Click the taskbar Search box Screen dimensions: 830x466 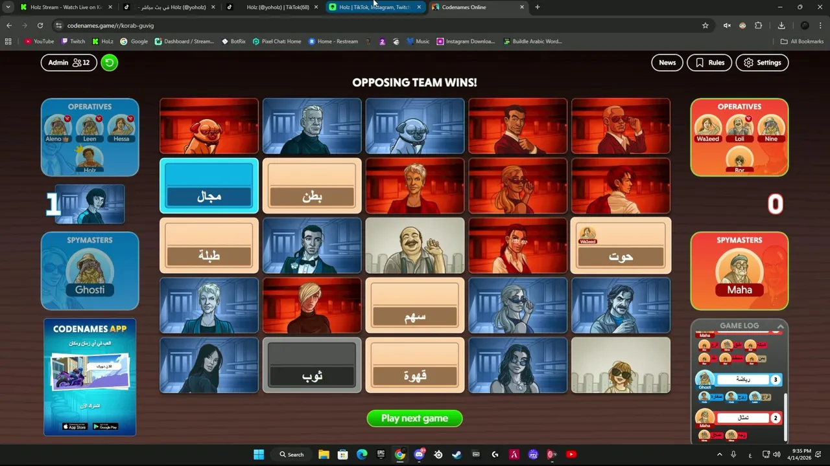292,454
